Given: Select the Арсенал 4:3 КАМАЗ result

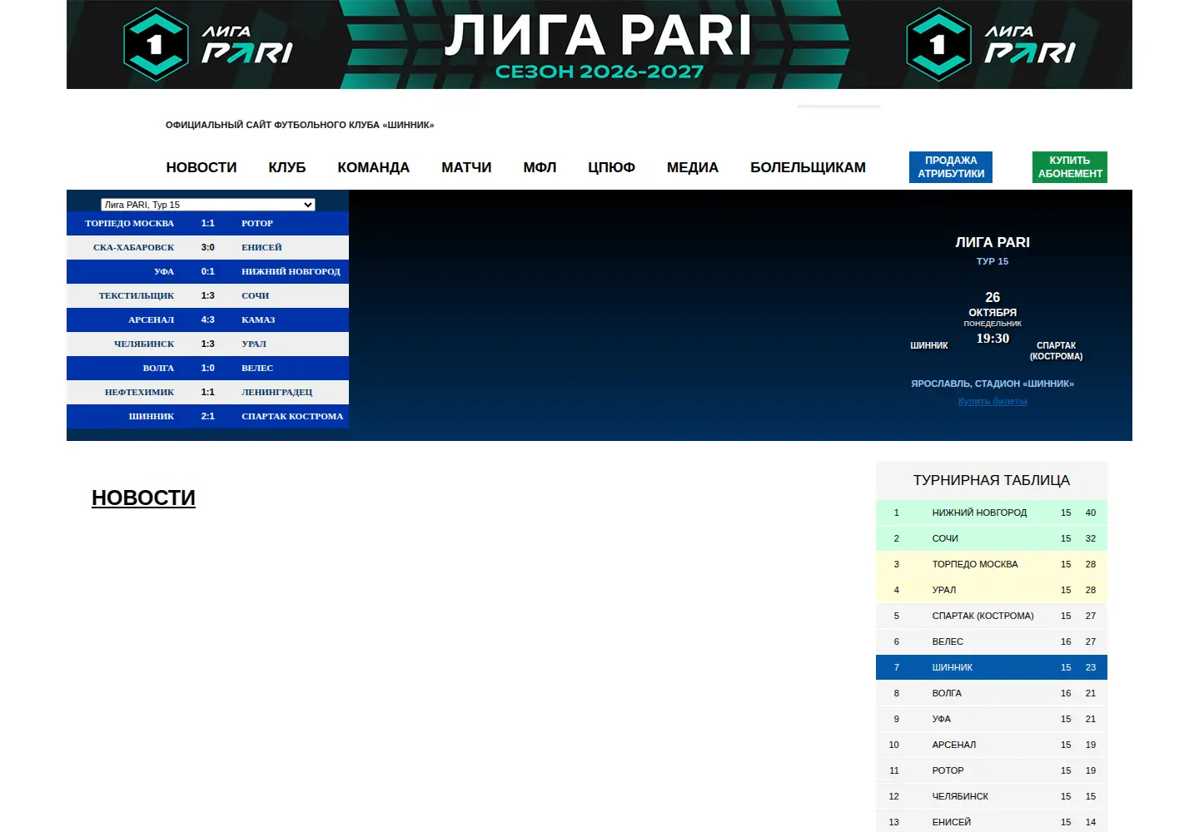Looking at the screenshot, I should [208, 319].
